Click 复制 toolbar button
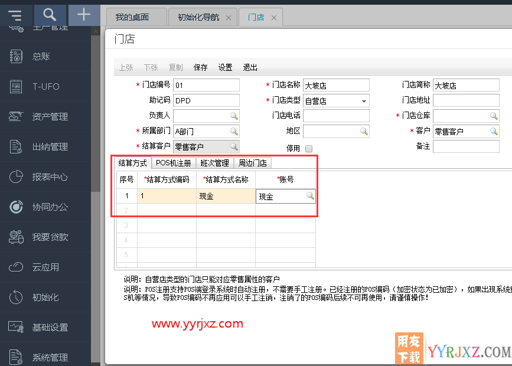This screenshot has height=366, width=512. pyautogui.click(x=175, y=67)
